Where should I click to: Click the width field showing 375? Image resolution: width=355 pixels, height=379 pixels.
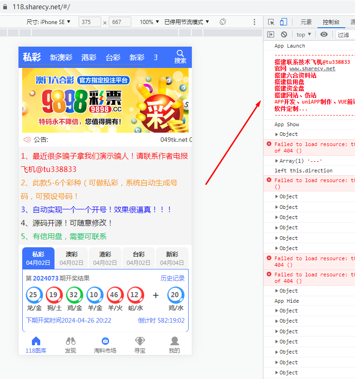coord(90,22)
